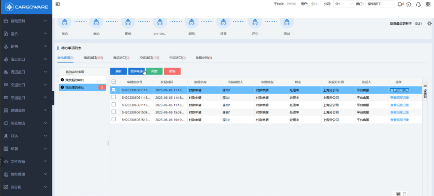This screenshot has height=196, width=434.
Task: Select 我发起的审批 in the left list
Action: (x=83, y=80)
